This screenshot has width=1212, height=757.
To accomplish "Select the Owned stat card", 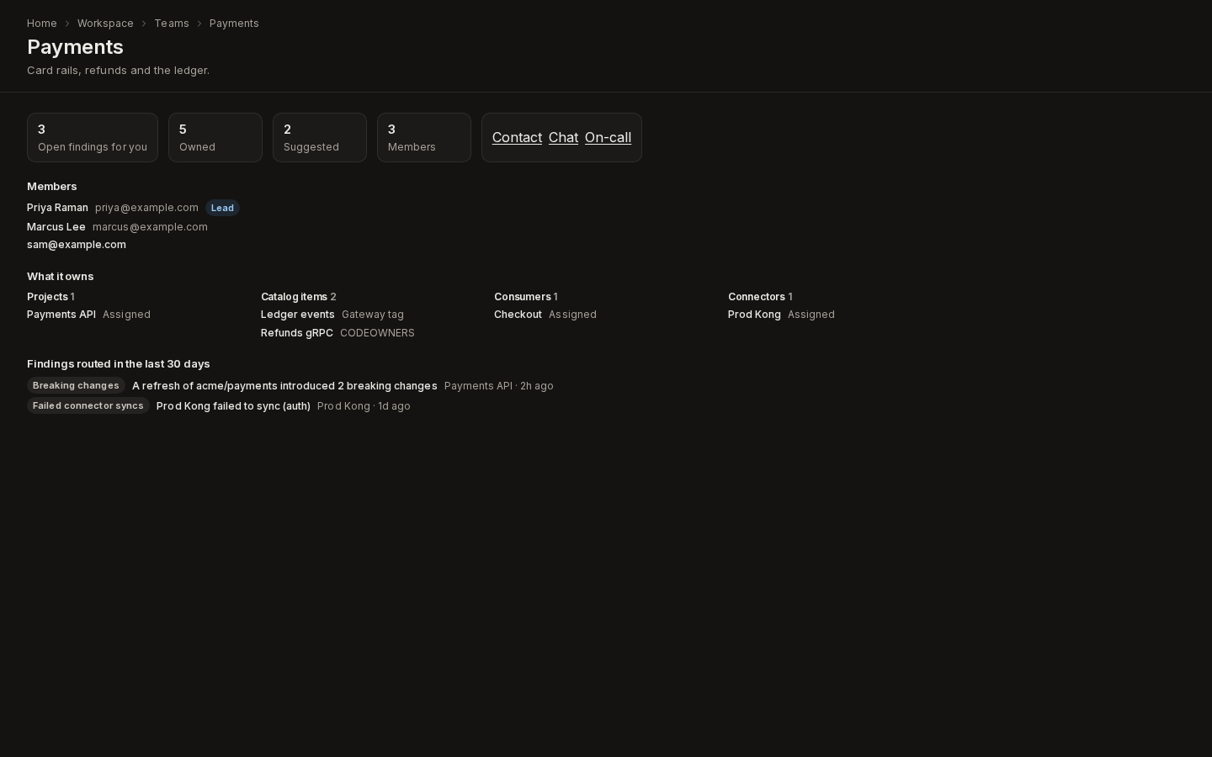I will 215,137.
